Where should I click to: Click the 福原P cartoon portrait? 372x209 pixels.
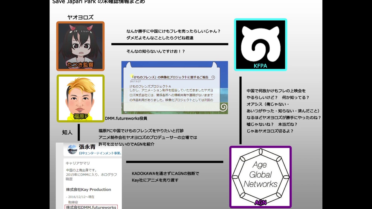[80, 98]
